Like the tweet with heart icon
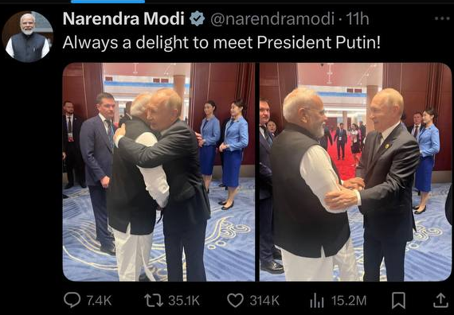The image size is (454, 315). 235,300
